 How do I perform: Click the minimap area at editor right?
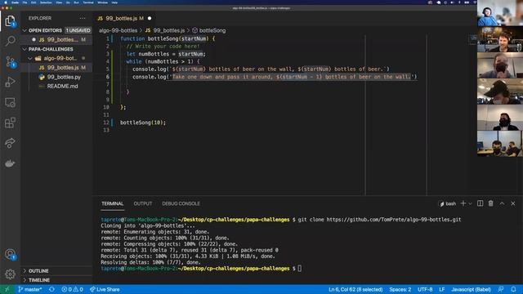pos(473,40)
